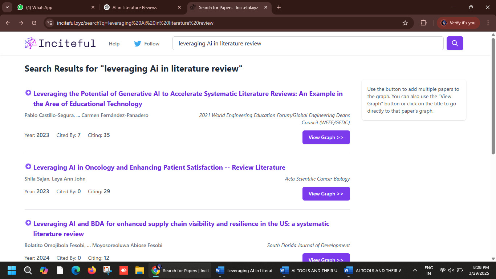This screenshot has height=279, width=496.
Task: Click the battery tray icon
Action: pos(460,270)
